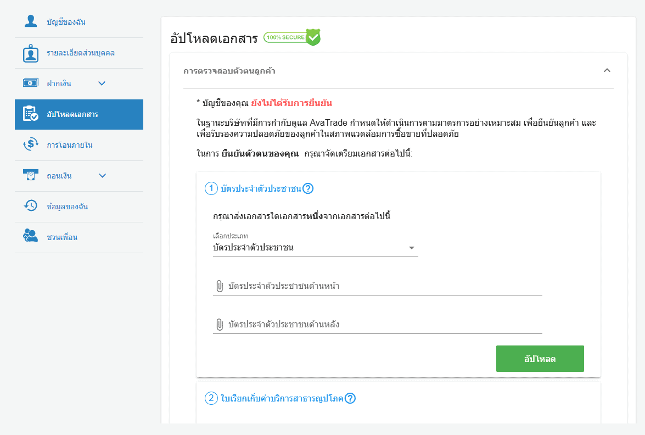
Task: Click the 100% SECURE shield badge
Action: (x=292, y=37)
